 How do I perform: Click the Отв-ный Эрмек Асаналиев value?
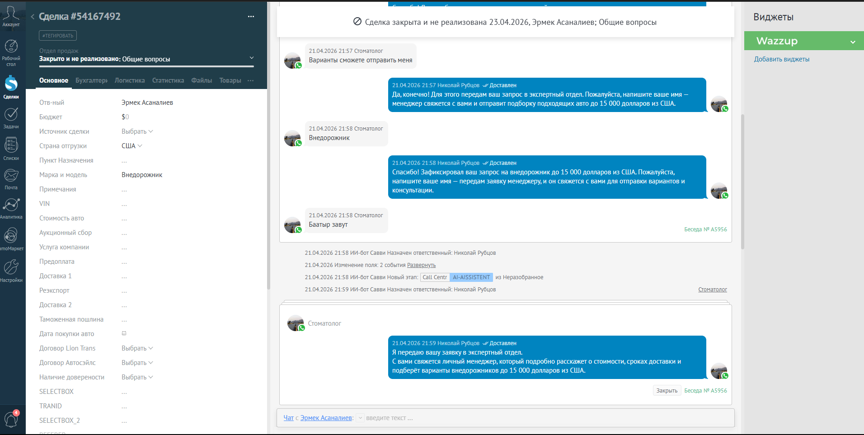pos(147,103)
